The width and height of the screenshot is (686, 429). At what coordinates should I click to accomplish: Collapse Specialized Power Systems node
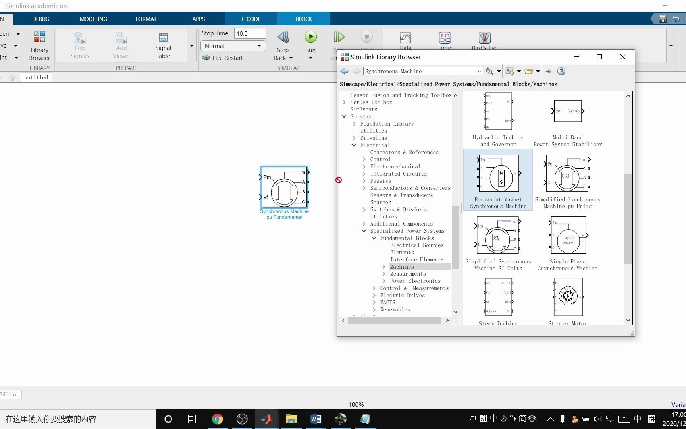pos(364,231)
